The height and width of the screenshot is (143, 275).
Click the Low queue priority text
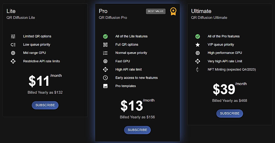37,45
